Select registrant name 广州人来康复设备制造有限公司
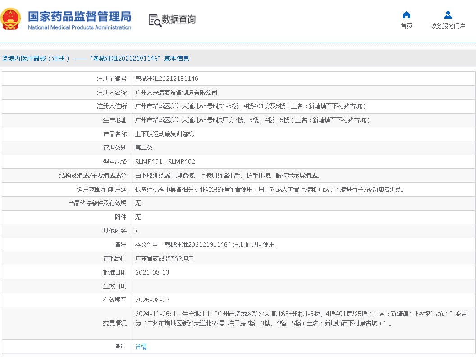 coord(176,92)
